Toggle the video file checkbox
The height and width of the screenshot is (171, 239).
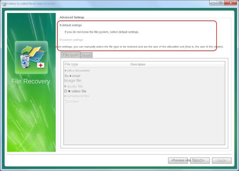pyautogui.click(x=69, y=91)
